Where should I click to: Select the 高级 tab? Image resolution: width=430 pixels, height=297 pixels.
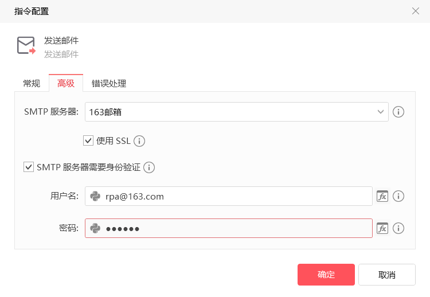pos(66,83)
